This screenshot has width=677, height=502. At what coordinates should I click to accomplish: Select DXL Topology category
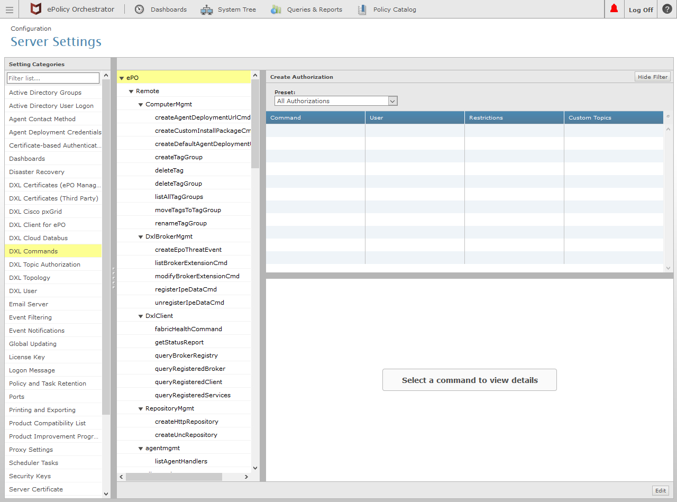pos(53,277)
